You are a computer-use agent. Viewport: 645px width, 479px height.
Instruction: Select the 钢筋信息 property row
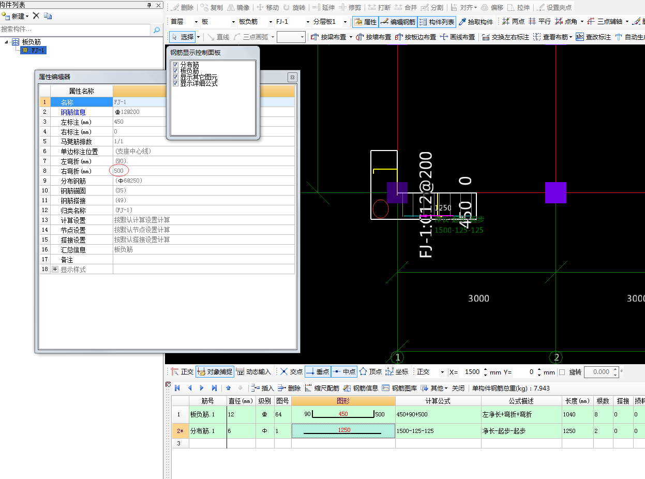(168, 112)
